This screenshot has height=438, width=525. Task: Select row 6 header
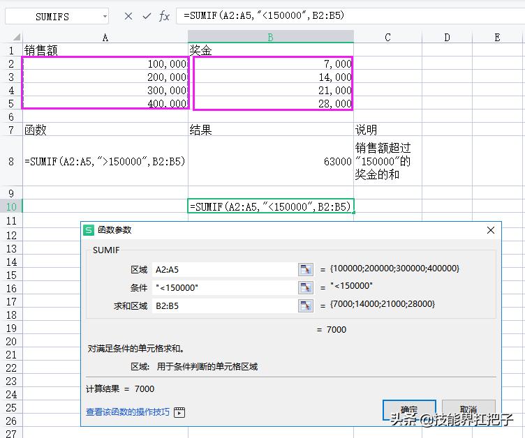coord(11,116)
